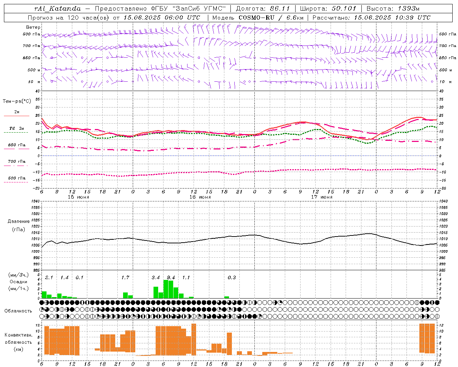Viewport: 458px width, 367px height.
Task: Click the (км) convective cloud unit label
Action: (18, 349)
